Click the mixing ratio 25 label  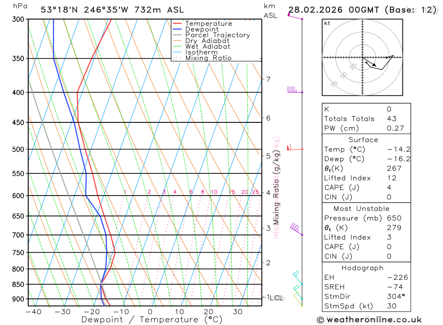click(256, 192)
